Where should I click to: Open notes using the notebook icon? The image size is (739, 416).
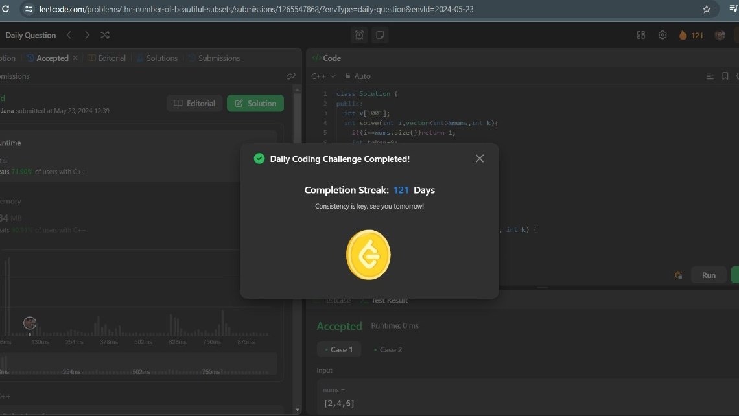pyautogui.click(x=380, y=35)
